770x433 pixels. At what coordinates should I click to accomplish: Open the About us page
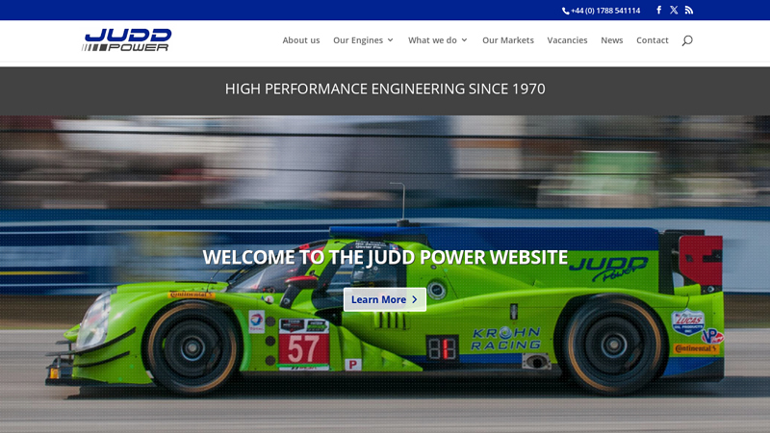[301, 40]
